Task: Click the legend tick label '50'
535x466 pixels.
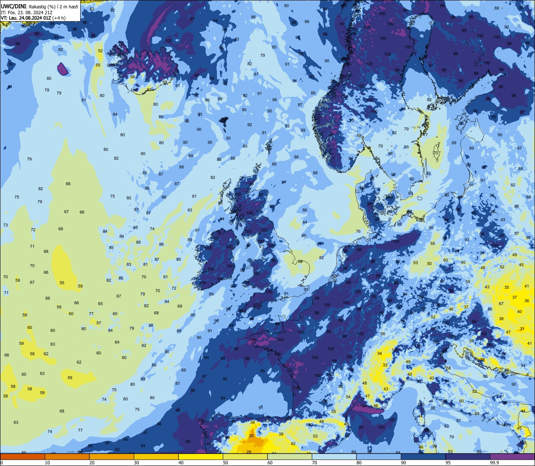Action: (x=226, y=463)
